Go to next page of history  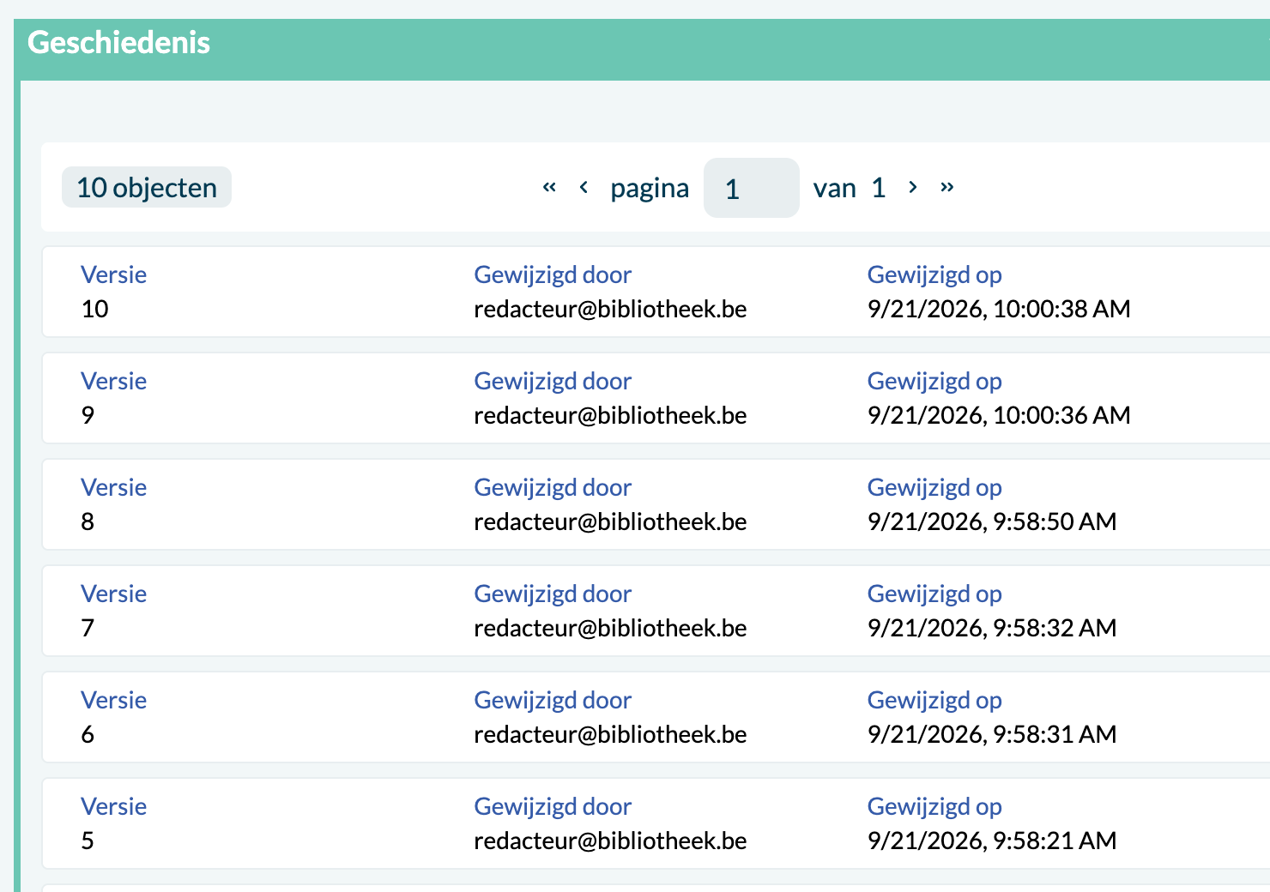pyautogui.click(x=913, y=187)
